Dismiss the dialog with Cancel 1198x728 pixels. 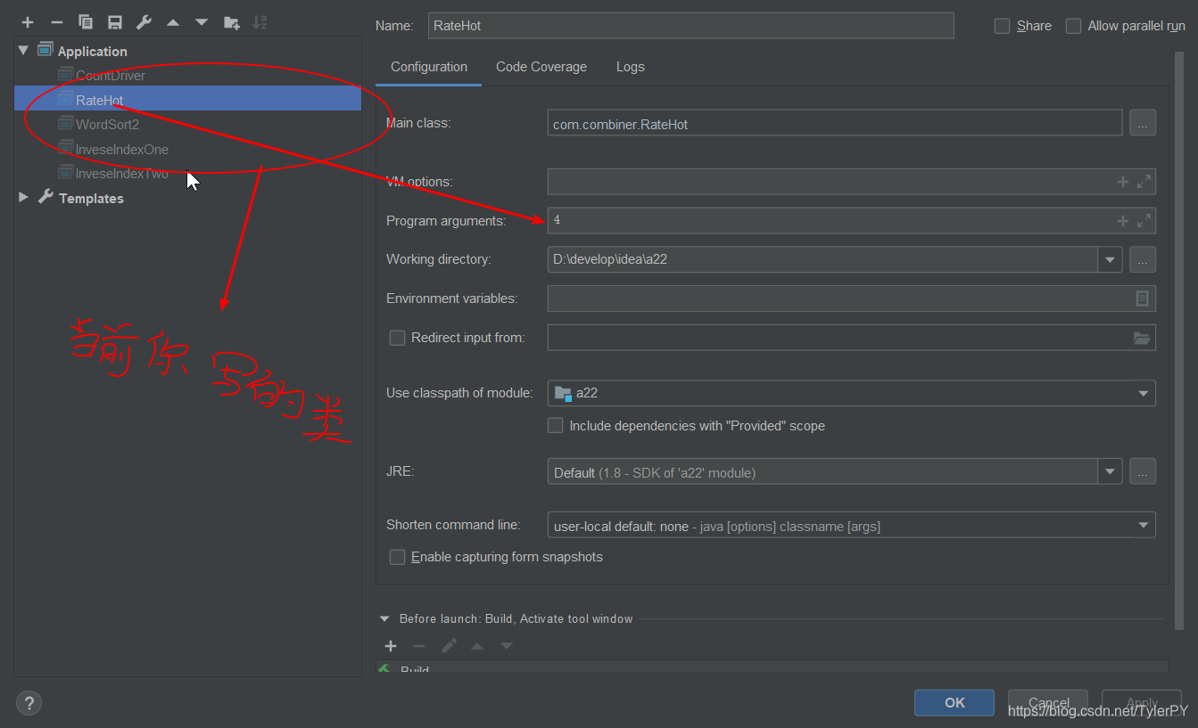point(1048,702)
